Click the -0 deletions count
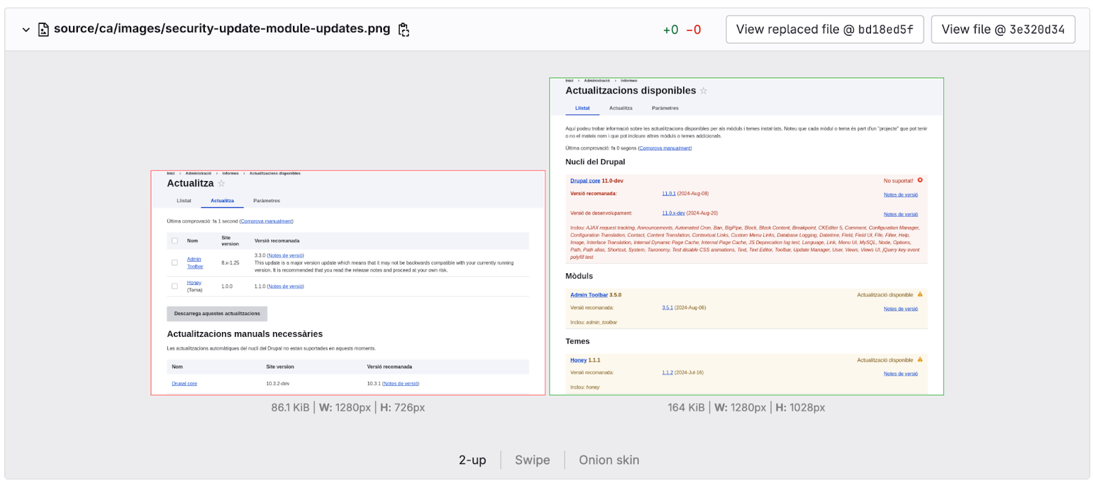 (x=693, y=30)
